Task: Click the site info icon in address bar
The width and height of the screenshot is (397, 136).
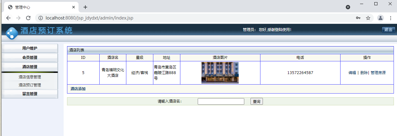Action: [40, 18]
